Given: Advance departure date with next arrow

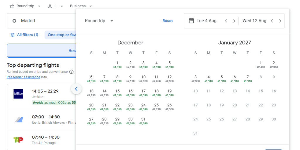Looking at the screenshot, I should click(x=234, y=21).
